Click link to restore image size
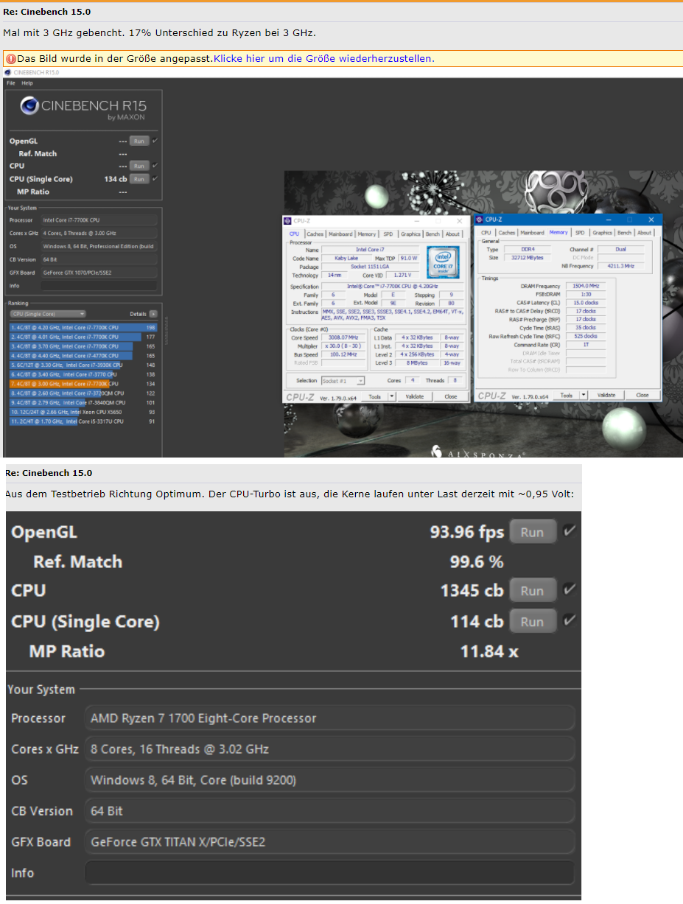This screenshot has width=683, height=904. 324,59
